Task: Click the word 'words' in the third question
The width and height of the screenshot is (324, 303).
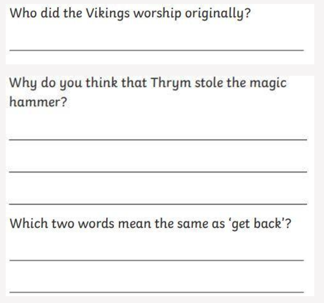Action: tap(96, 223)
